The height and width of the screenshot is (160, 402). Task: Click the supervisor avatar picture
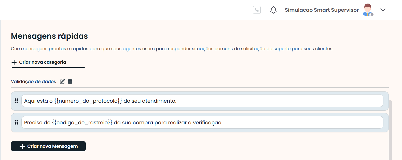(x=368, y=10)
